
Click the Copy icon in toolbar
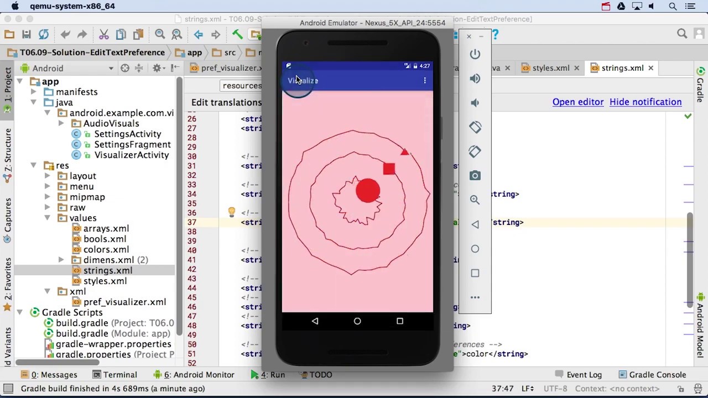click(x=121, y=34)
